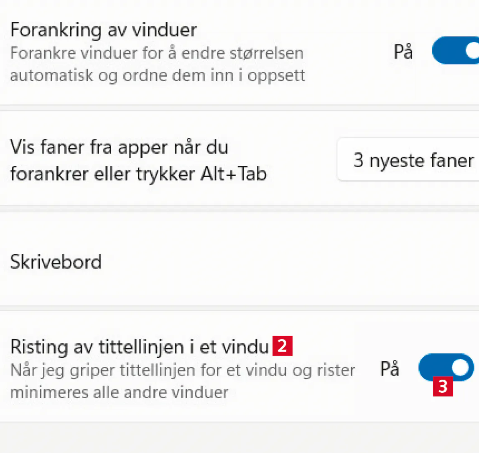Click "Forankre vinduer for å endre størrelsen" description
The width and height of the screenshot is (479, 453).
pyautogui.click(x=156, y=53)
